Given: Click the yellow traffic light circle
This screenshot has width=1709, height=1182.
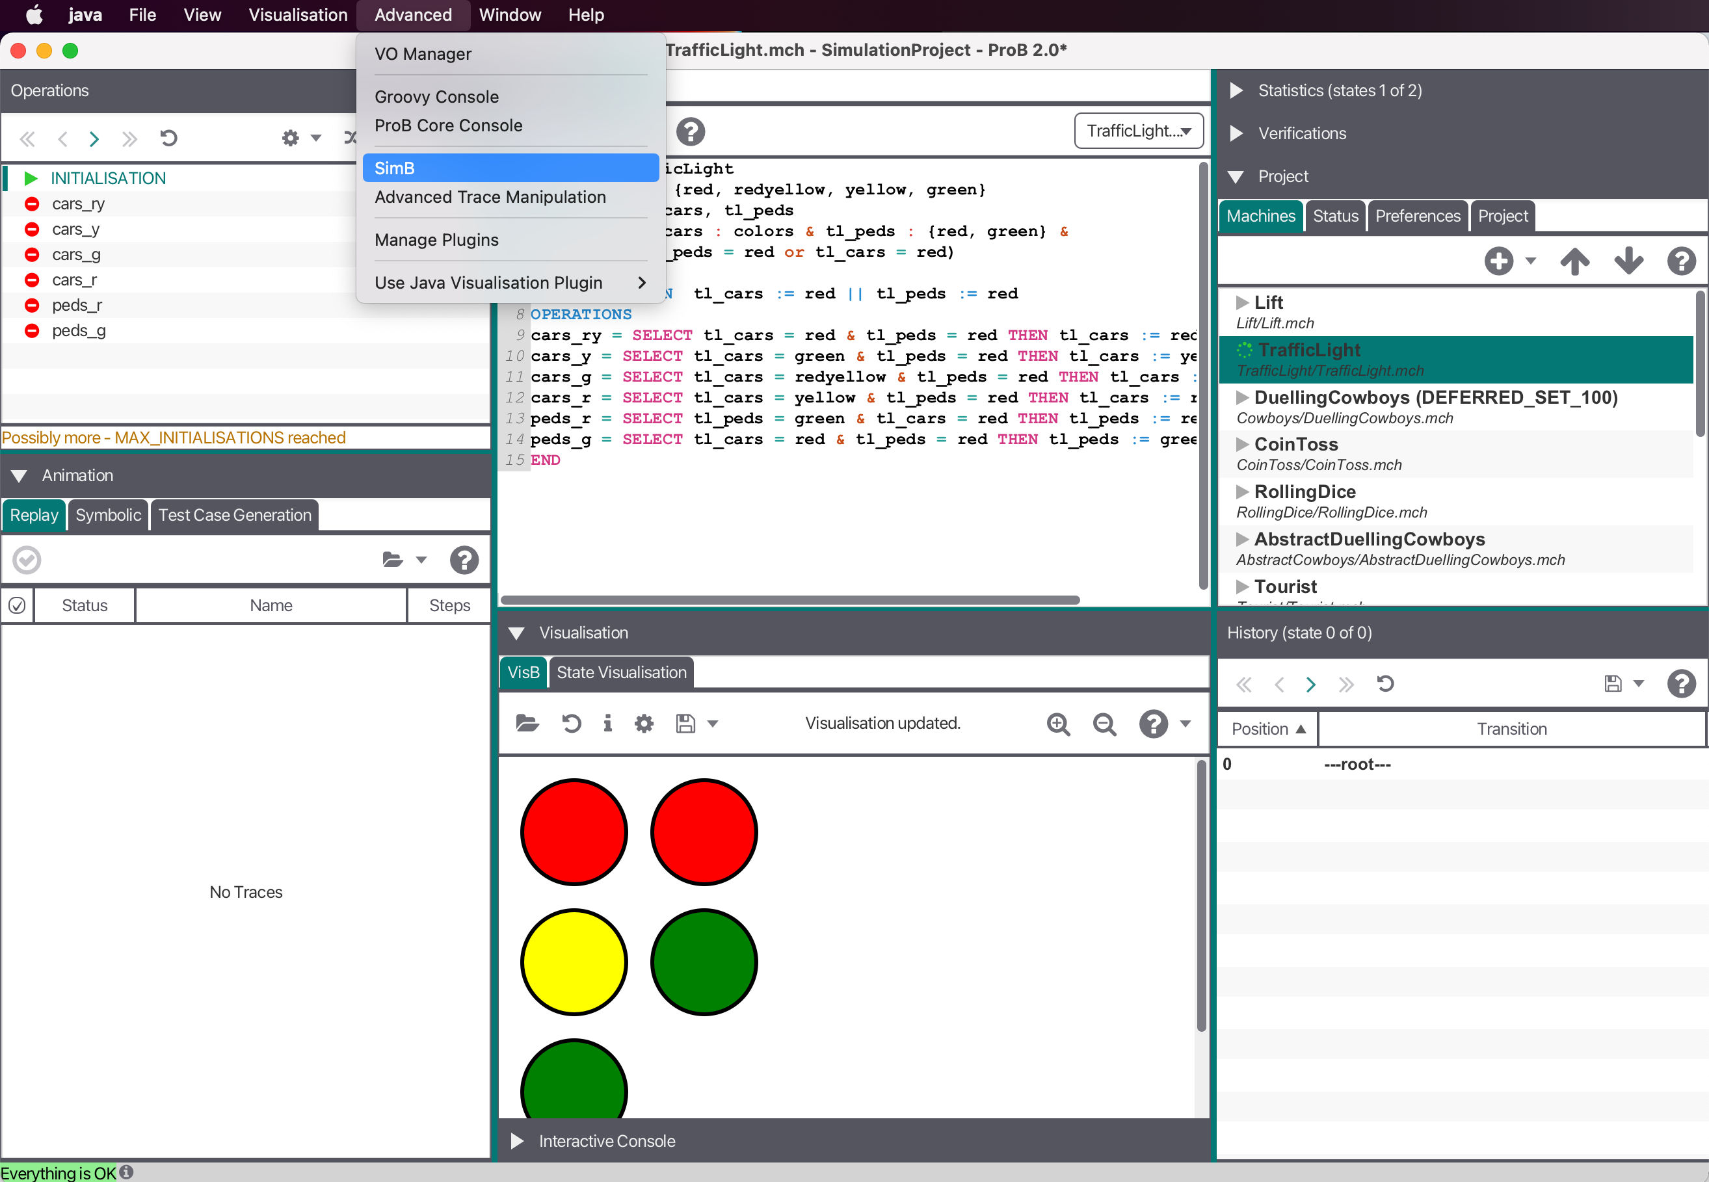Looking at the screenshot, I should [574, 962].
